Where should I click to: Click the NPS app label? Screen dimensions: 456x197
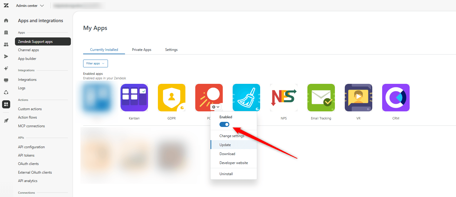pos(284,118)
